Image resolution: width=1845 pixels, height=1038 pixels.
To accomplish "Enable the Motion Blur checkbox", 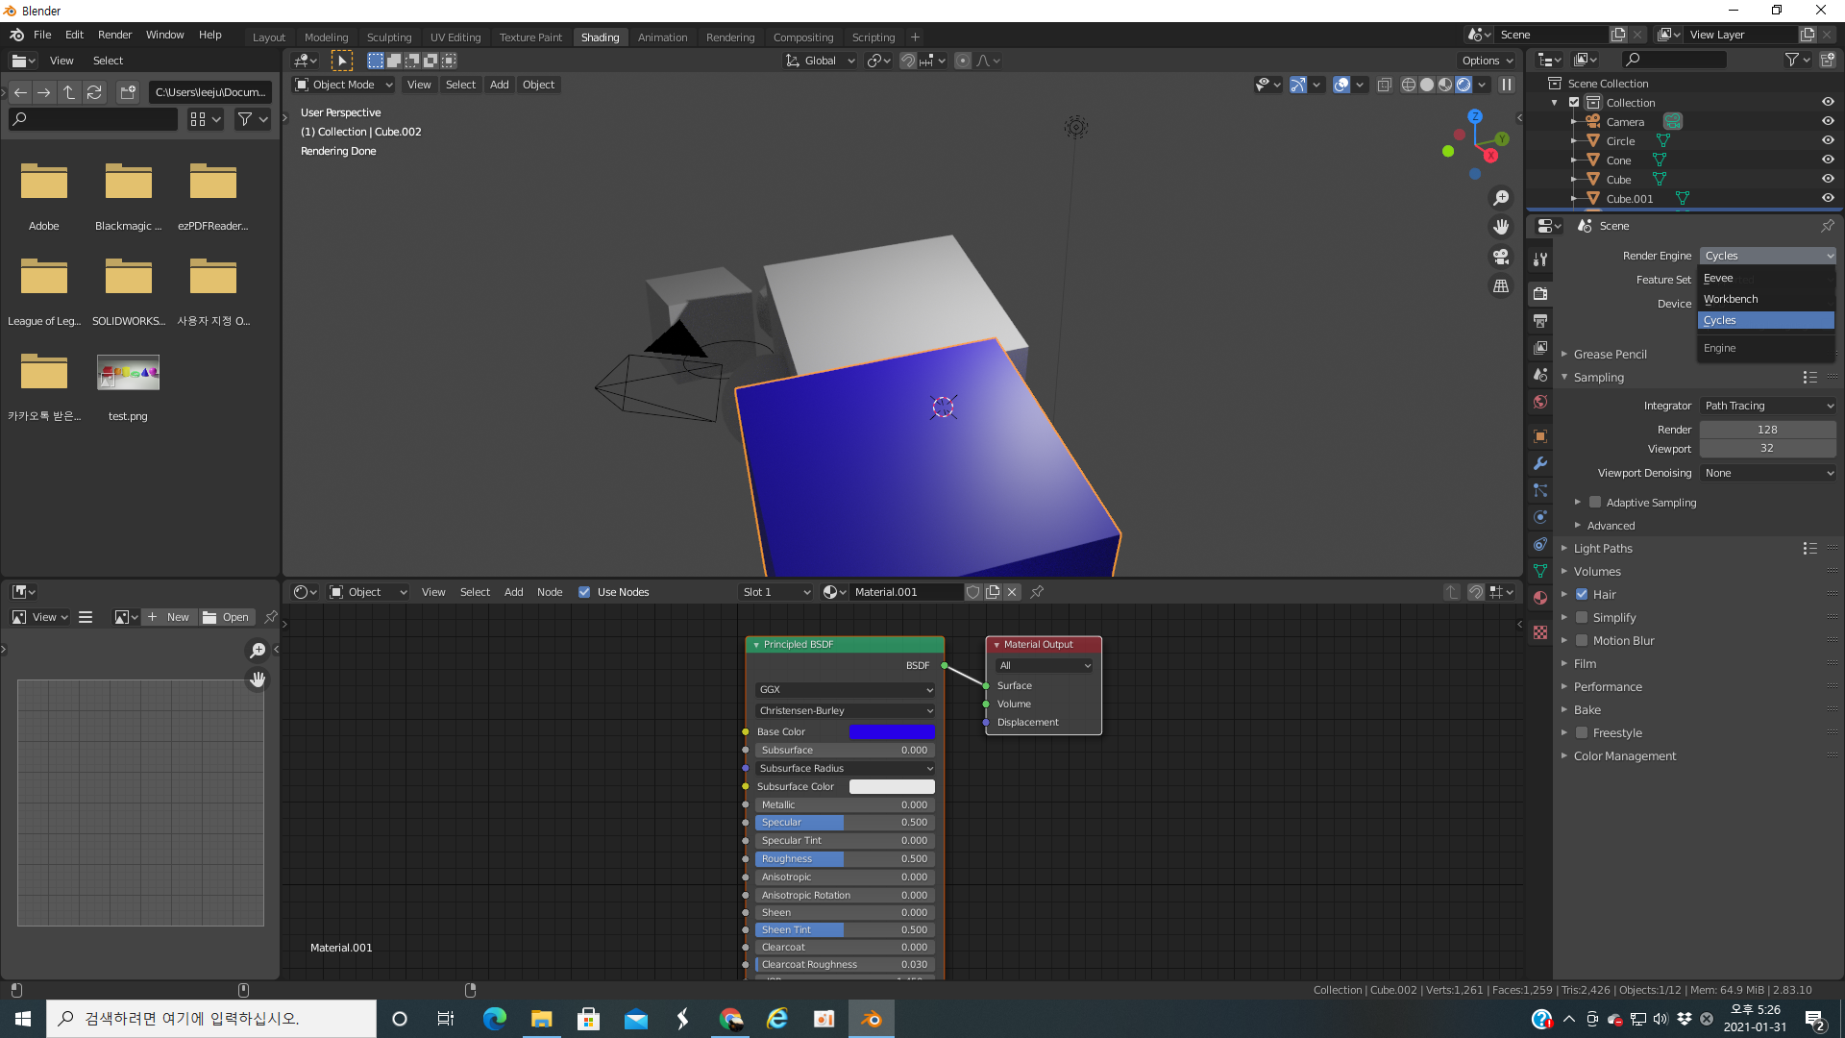I will [1582, 640].
